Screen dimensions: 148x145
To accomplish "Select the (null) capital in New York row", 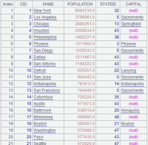I will tap(133, 11).
